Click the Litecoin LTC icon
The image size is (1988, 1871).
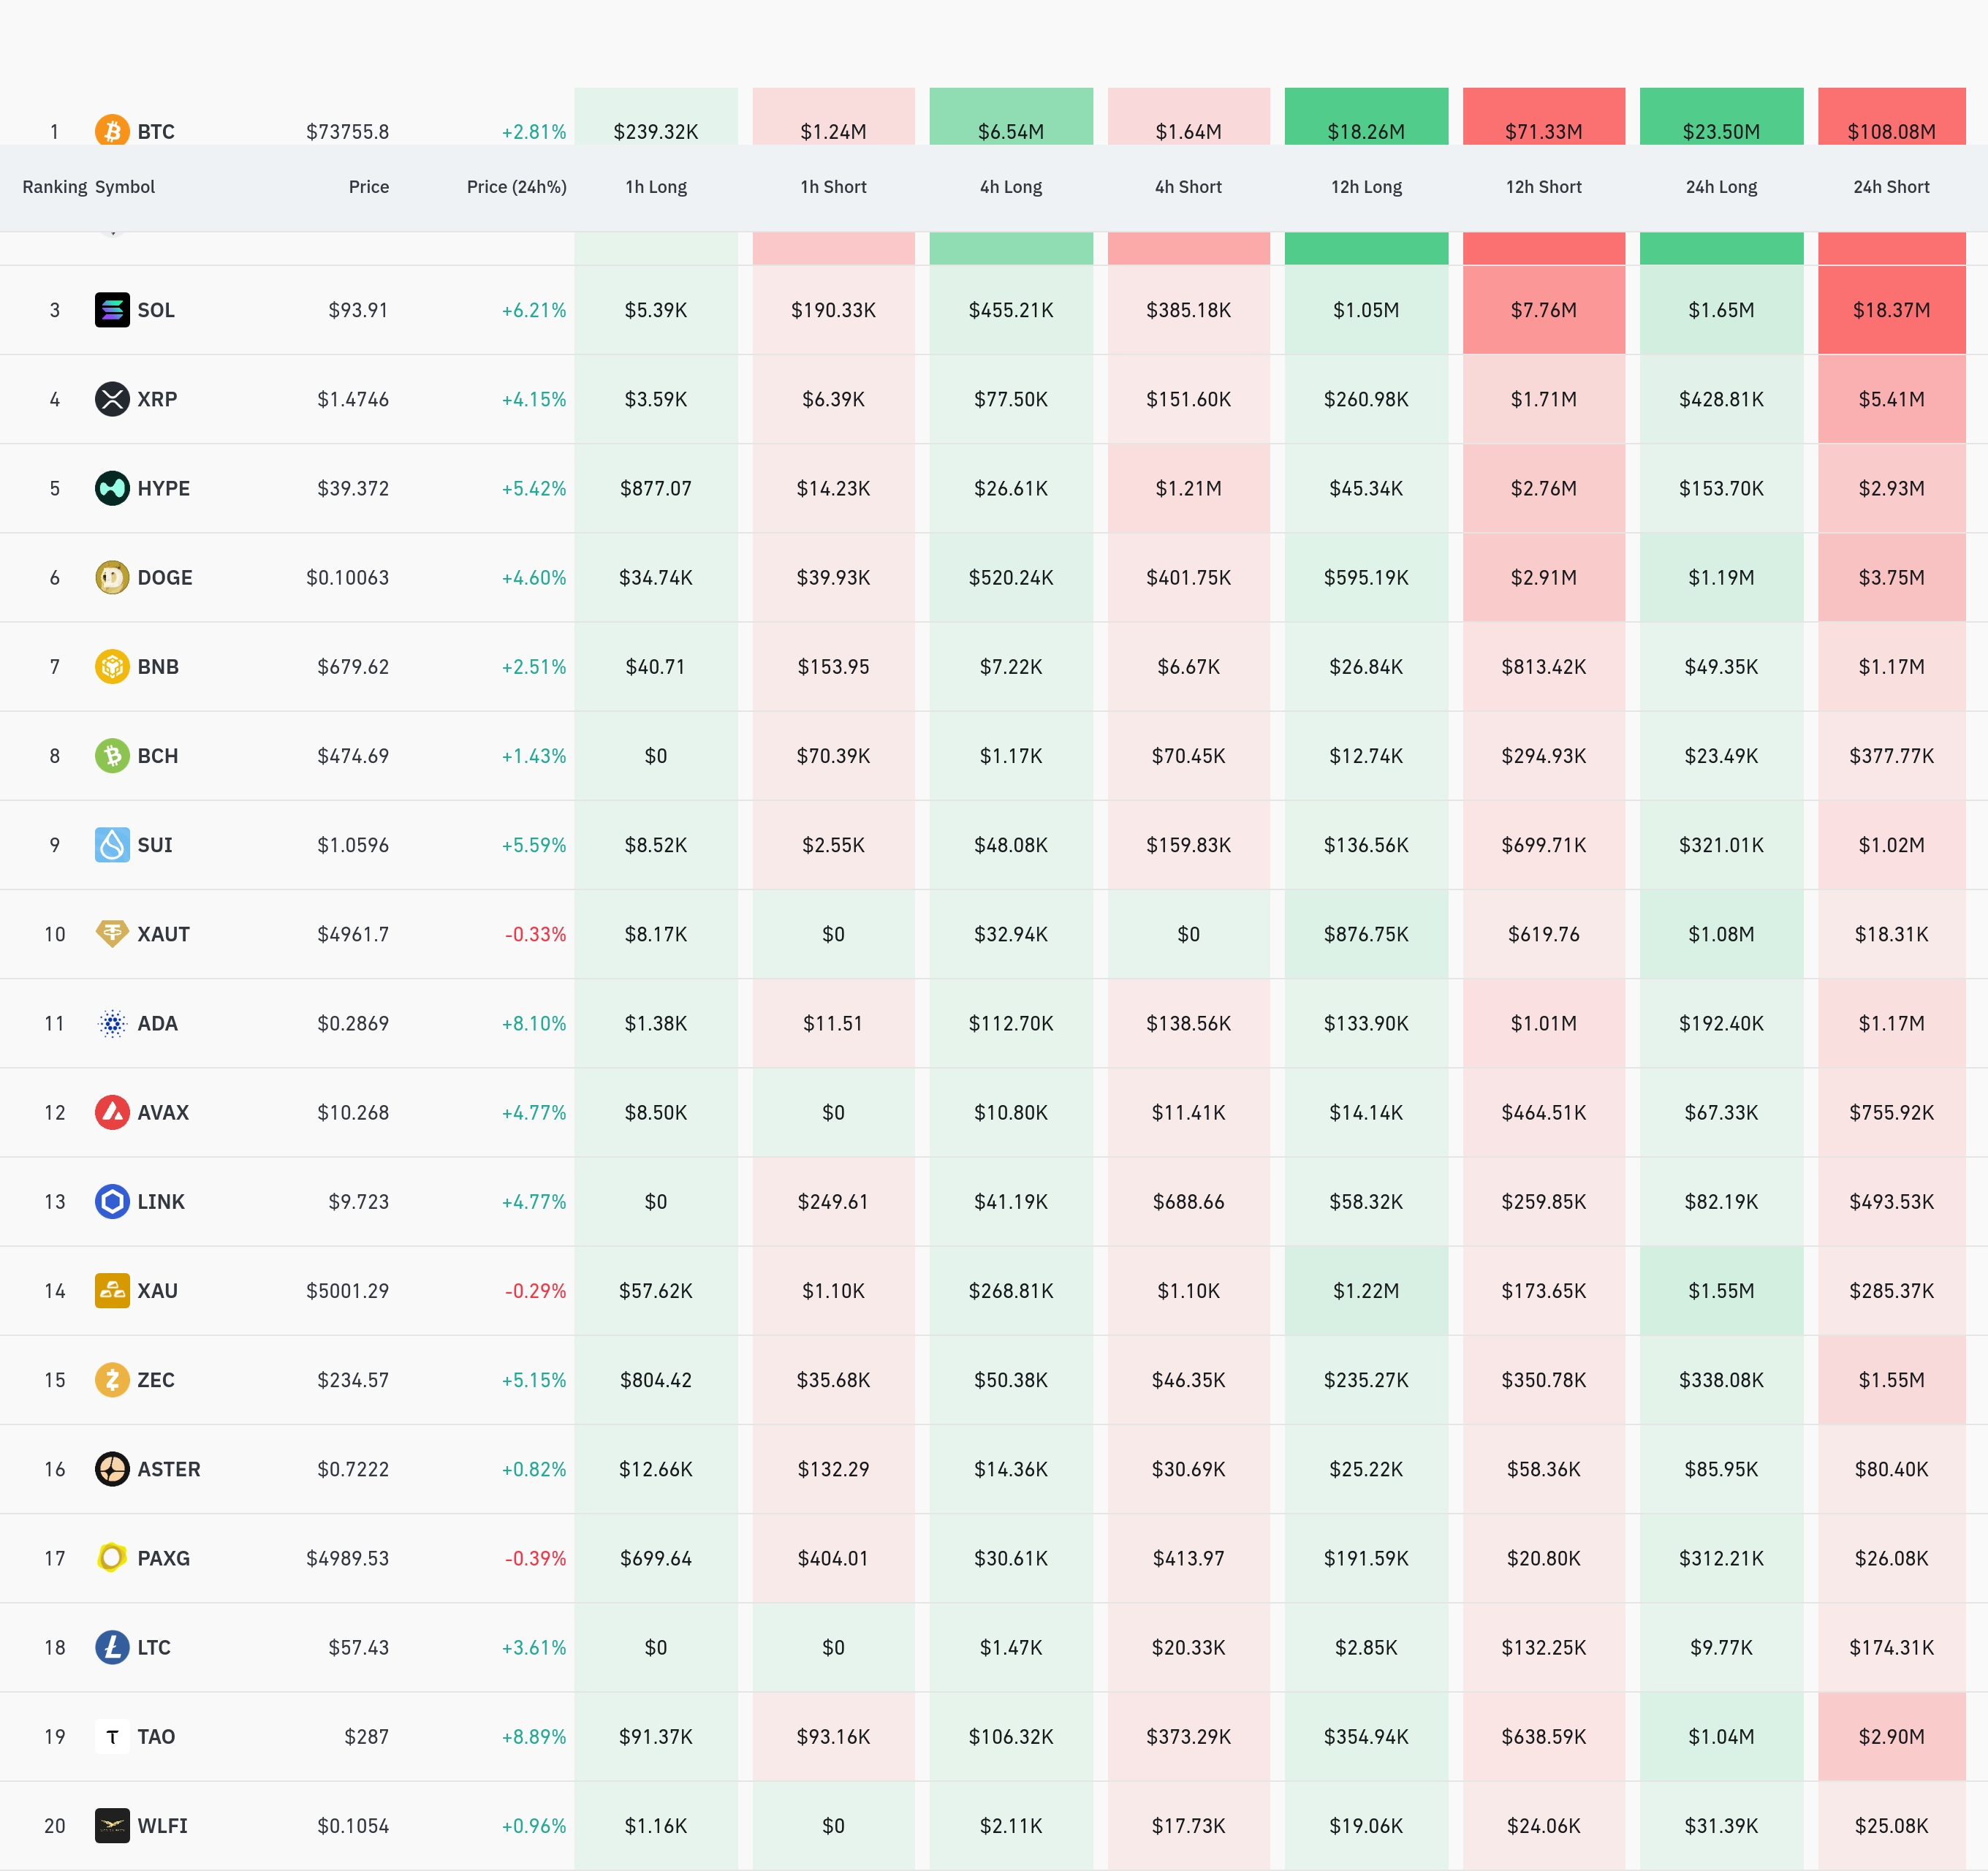click(112, 1647)
